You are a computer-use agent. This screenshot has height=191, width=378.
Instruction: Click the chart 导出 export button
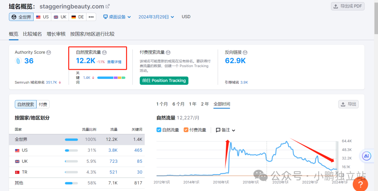point(348,104)
